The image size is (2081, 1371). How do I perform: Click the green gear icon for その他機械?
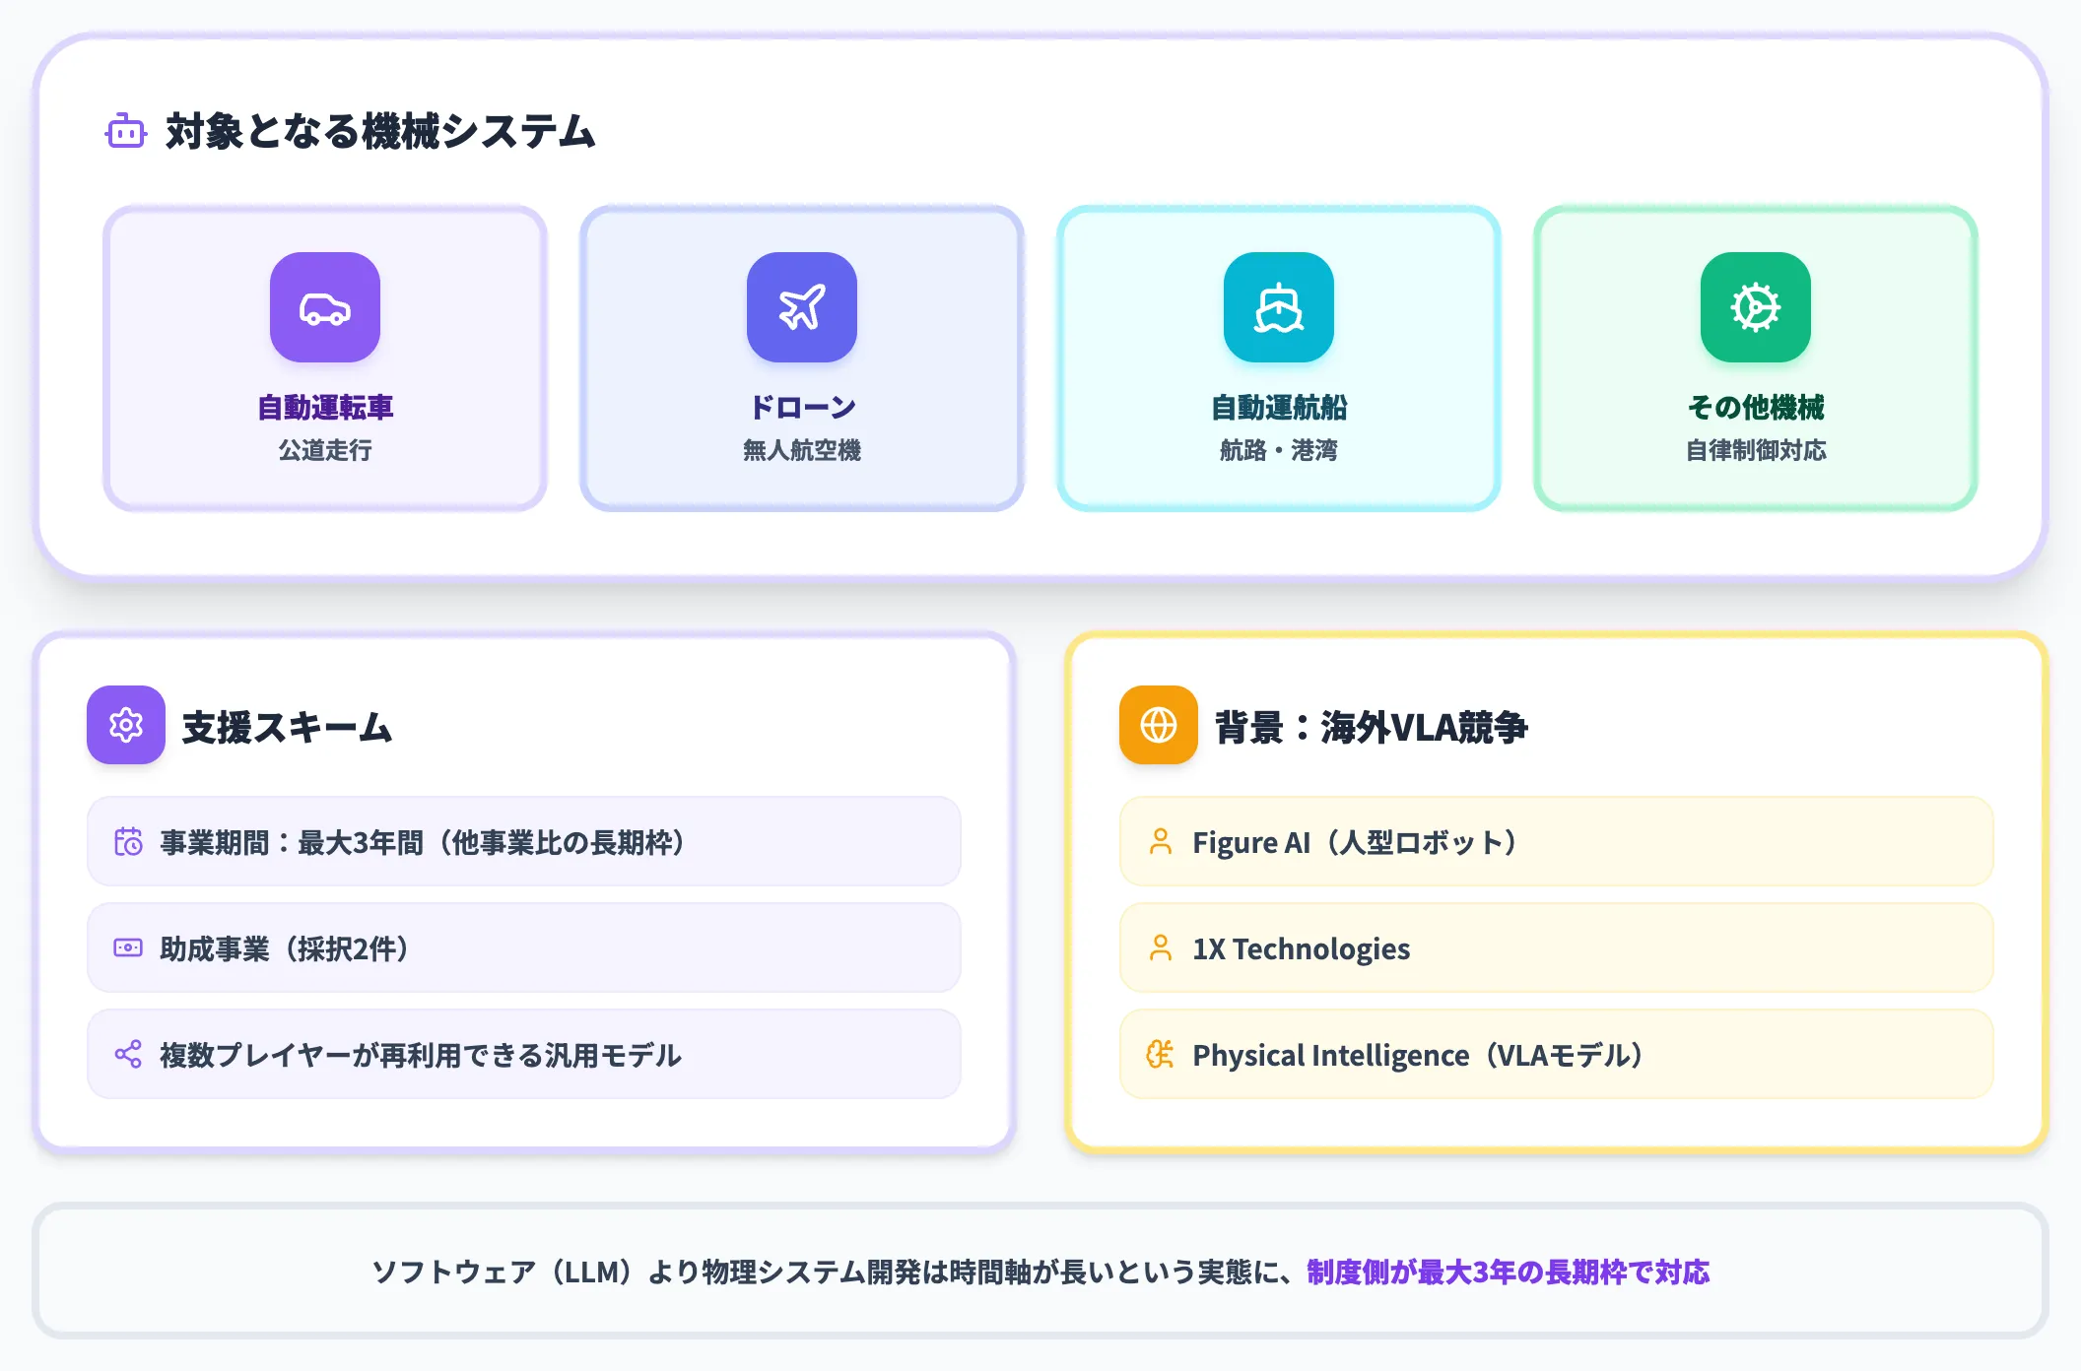tap(1756, 307)
